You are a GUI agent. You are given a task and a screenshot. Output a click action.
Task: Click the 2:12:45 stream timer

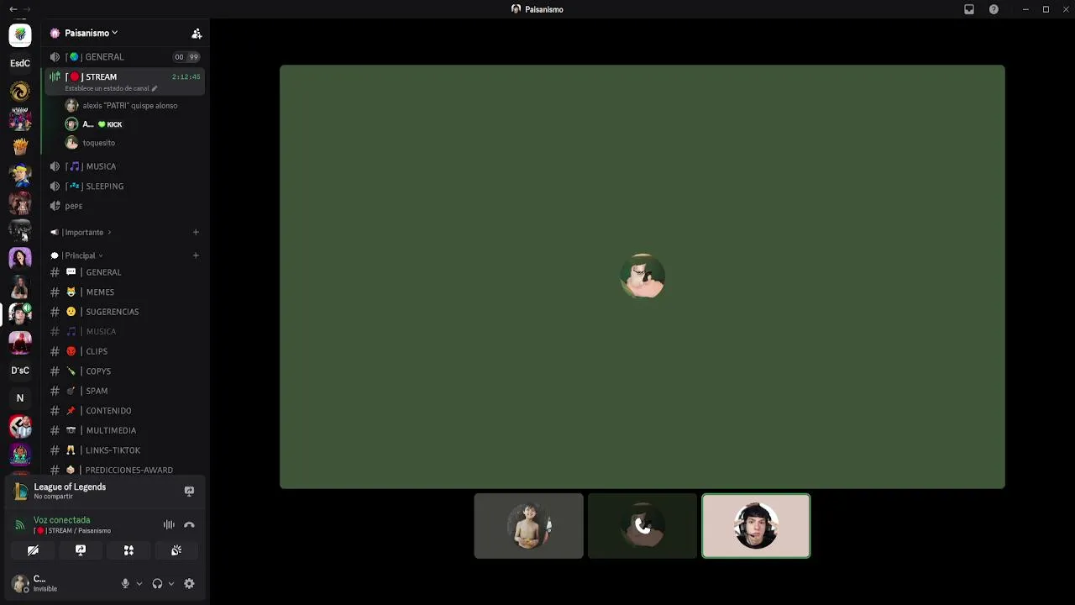[x=186, y=76]
